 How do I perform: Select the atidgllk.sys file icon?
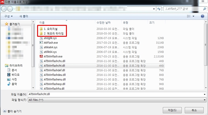coord(41,38)
